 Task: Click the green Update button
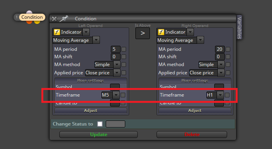pos(98,135)
